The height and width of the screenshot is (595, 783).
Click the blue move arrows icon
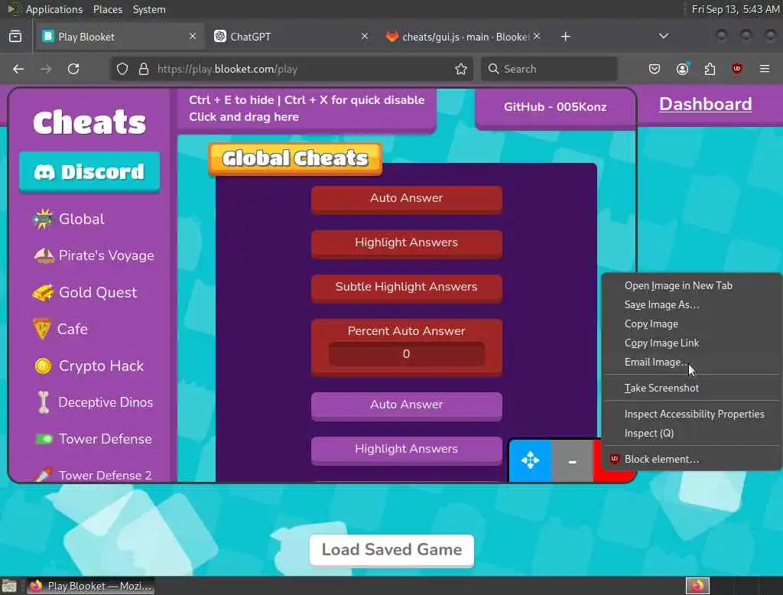(x=531, y=460)
